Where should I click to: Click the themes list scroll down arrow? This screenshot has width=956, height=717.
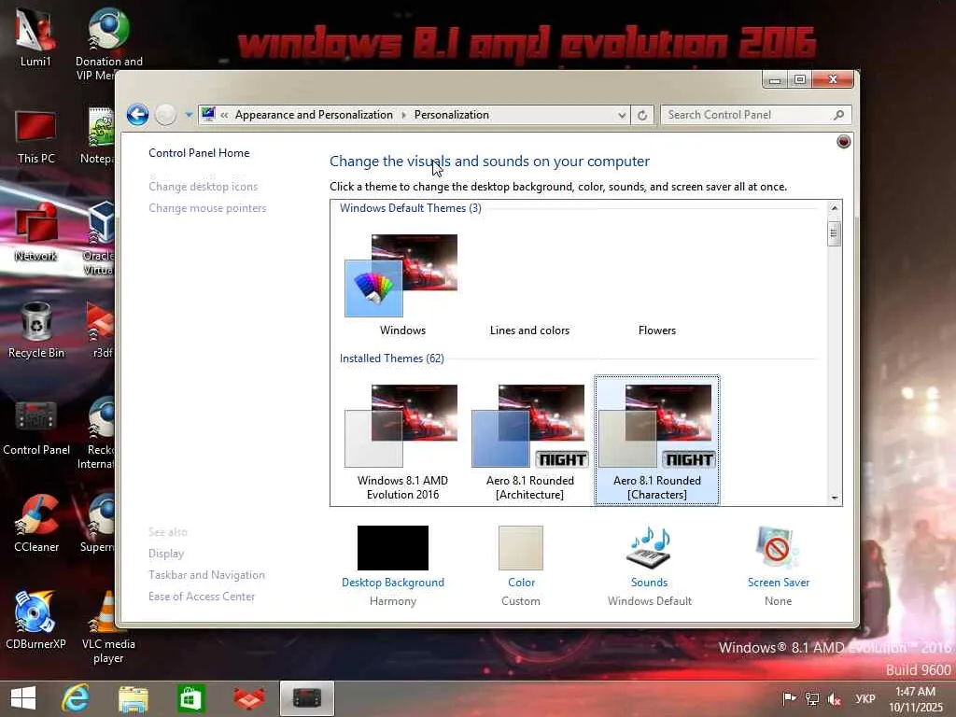pyautogui.click(x=835, y=498)
